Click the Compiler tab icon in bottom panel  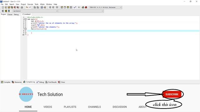pyautogui.click(x=2, y=82)
